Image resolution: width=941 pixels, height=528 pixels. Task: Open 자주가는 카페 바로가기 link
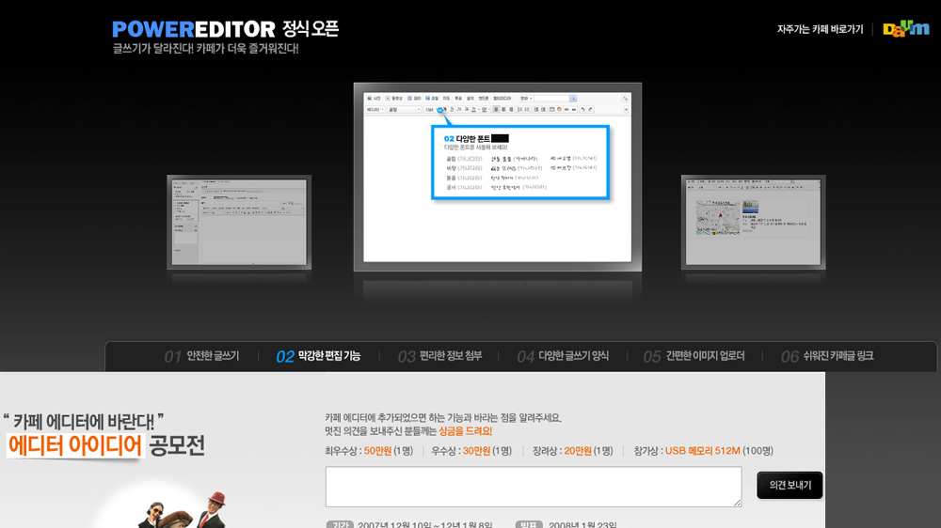(820, 29)
